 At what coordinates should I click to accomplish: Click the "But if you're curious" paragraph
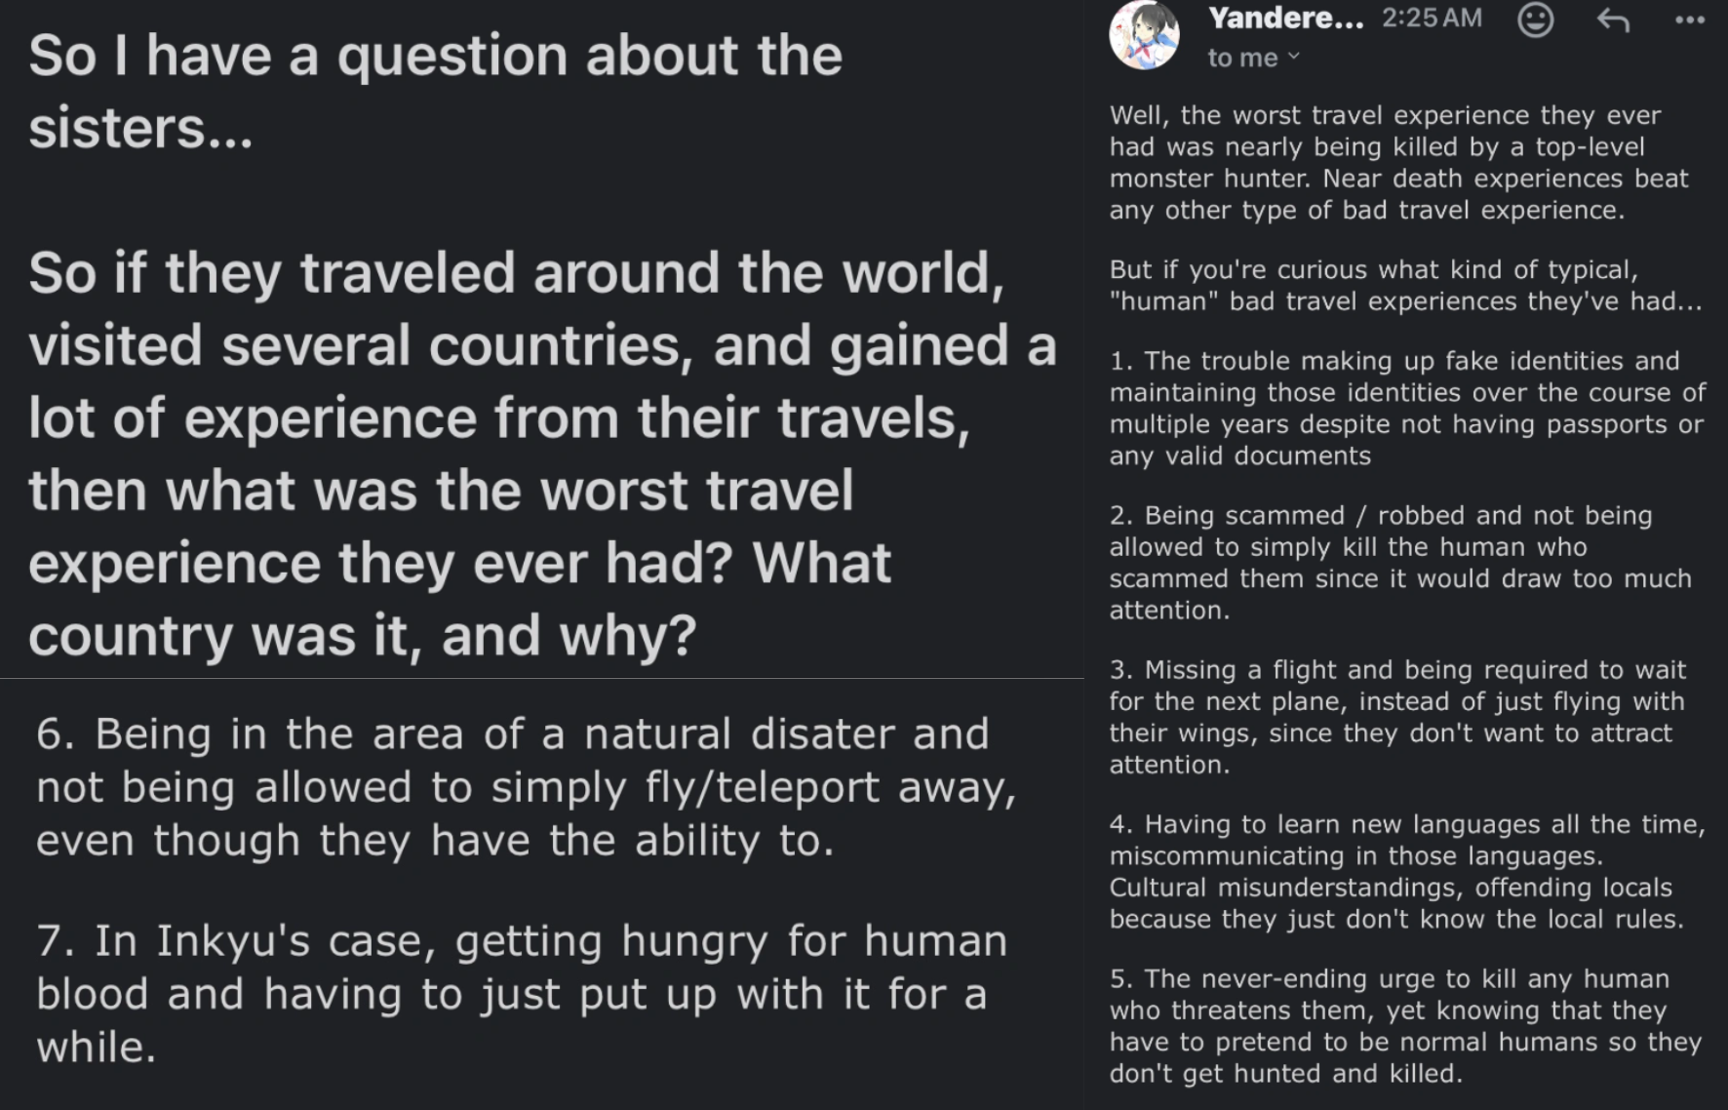1405,285
